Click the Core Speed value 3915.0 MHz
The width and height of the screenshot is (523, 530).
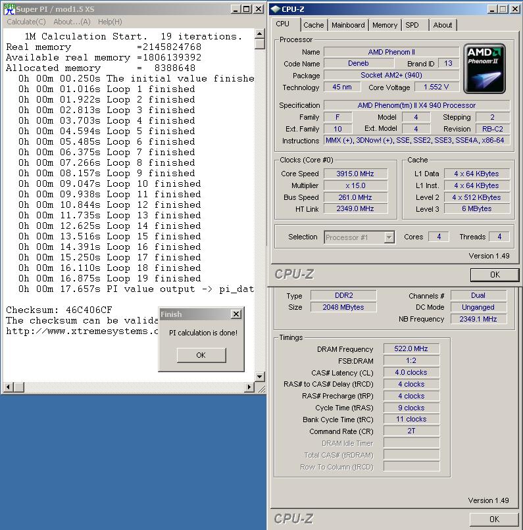click(x=355, y=174)
